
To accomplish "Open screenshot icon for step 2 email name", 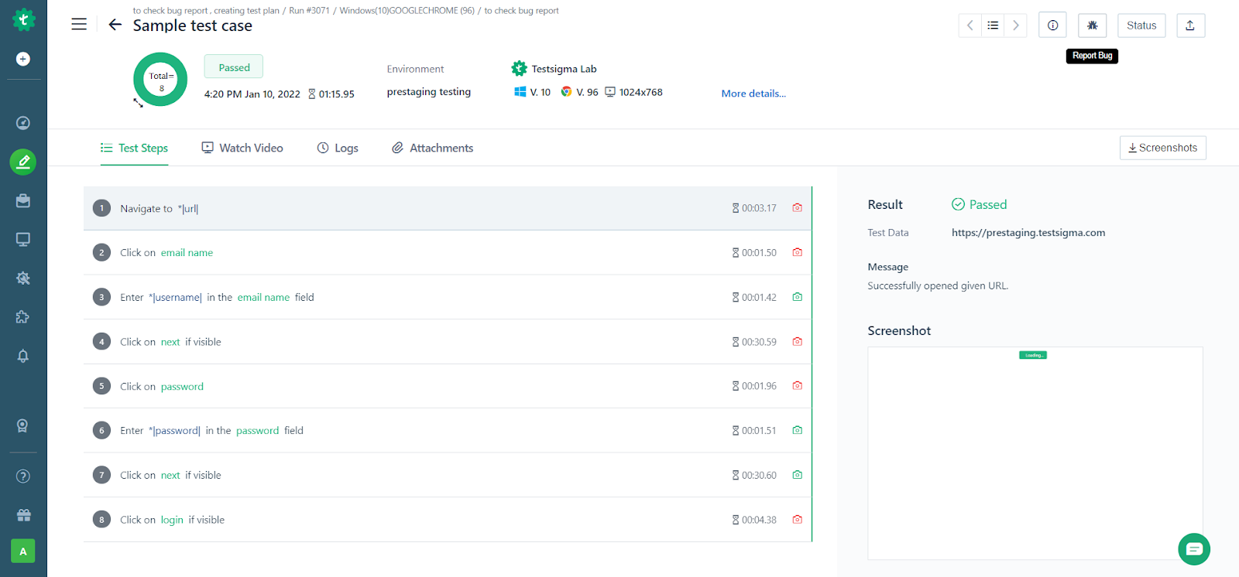I will (797, 252).
